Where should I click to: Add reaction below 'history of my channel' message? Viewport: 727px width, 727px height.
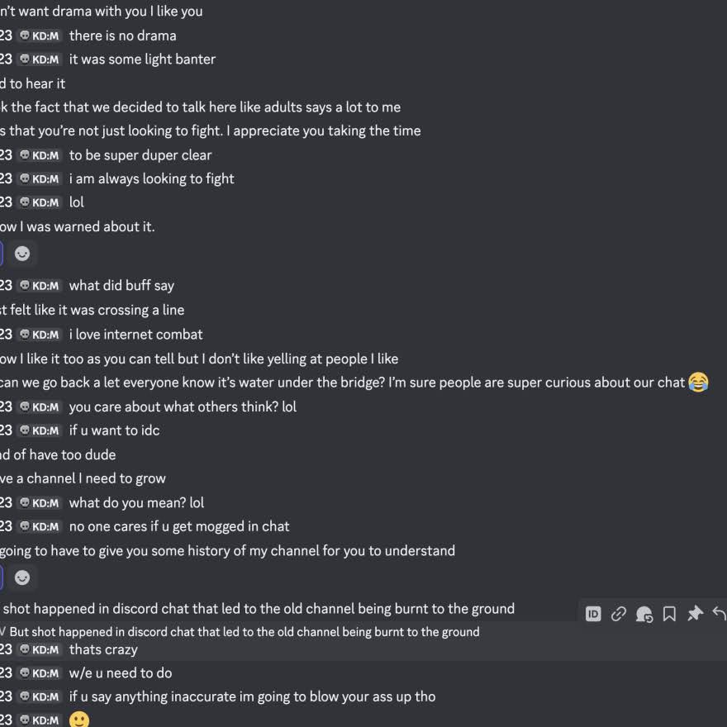[22, 577]
